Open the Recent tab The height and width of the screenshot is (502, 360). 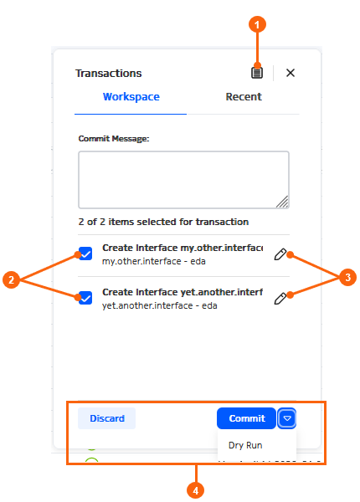(244, 97)
